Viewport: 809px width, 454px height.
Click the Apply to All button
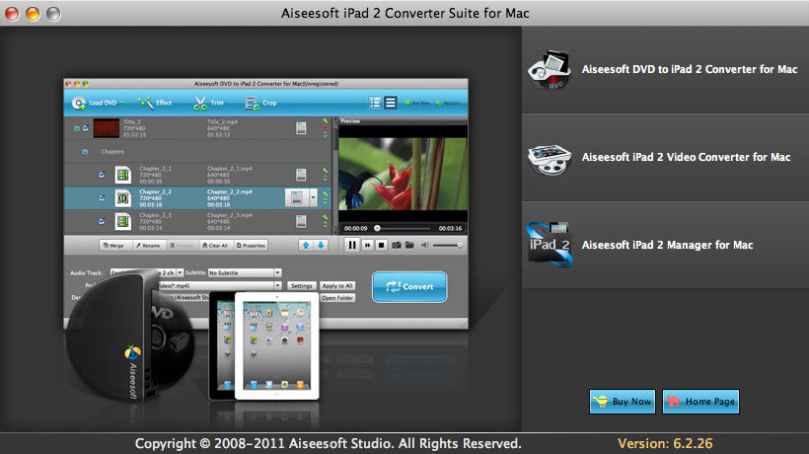(x=337, y=285)
